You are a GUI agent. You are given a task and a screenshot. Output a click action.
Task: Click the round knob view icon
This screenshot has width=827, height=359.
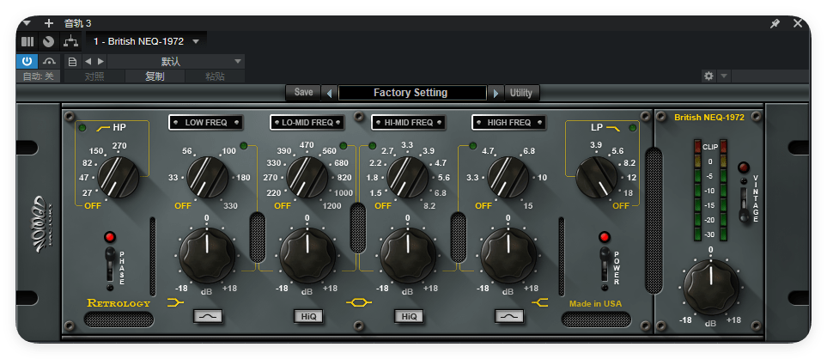[49, 41]
